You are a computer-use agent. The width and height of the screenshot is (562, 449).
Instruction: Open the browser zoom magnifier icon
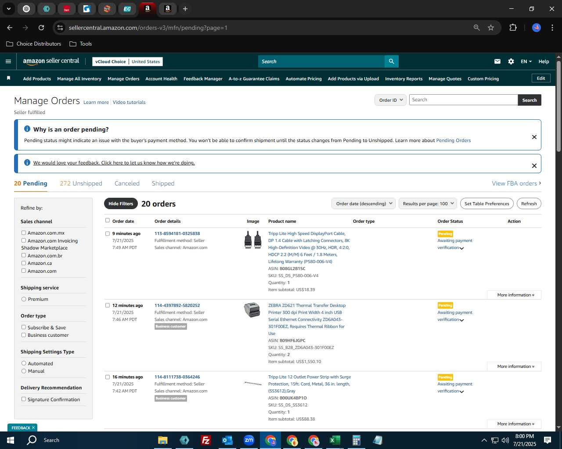[x=477, y=28]
